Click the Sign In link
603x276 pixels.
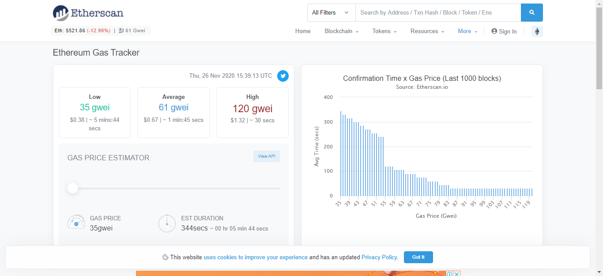point(504,31)
